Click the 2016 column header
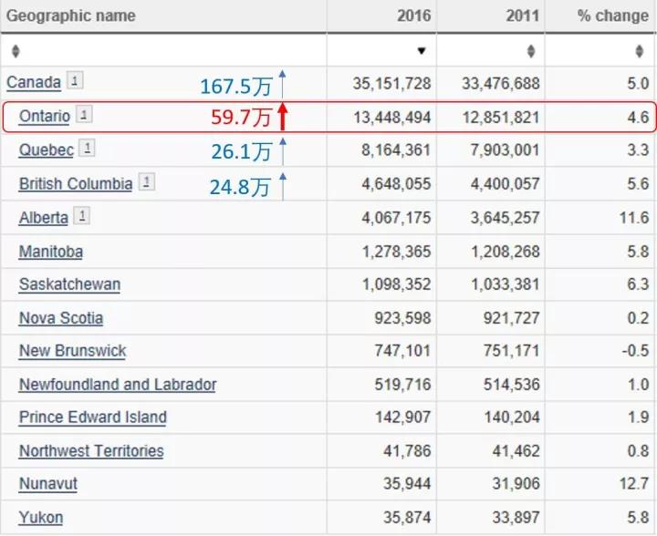The height and width of the screenshot is (536, 657). pos(414,15)
